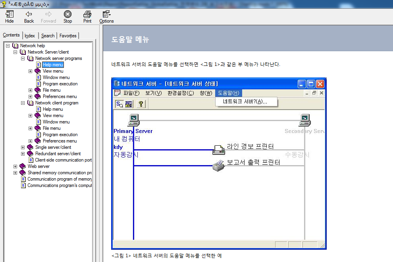Expand the View menu tree node

click(x=30, y=71)
